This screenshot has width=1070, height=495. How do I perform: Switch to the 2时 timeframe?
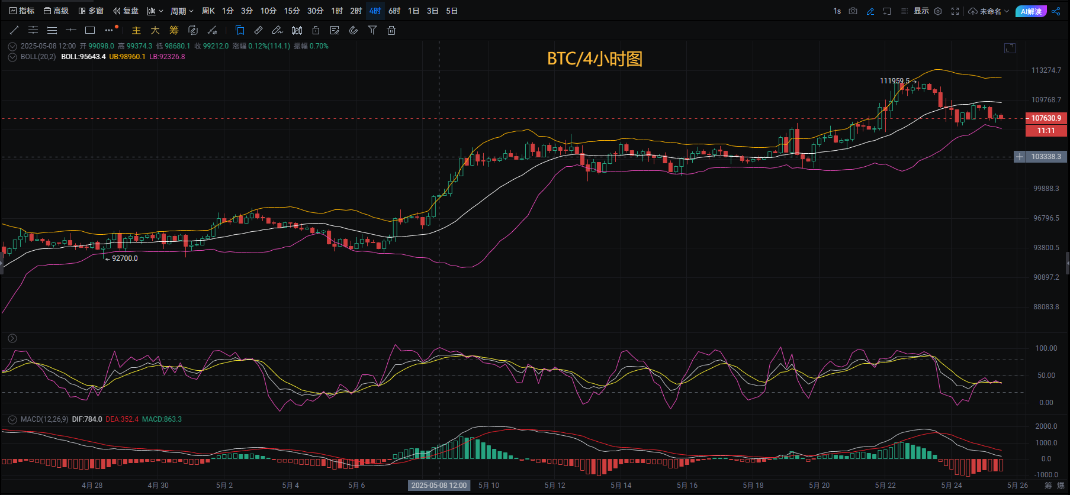click(356, 11)
